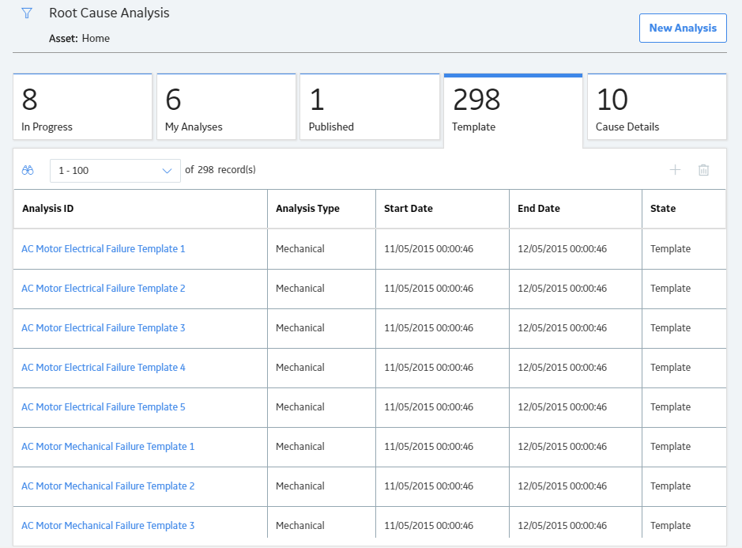
Task: Select the 298 Template tab
Action: pyautogui.click(x=514, y=109)
